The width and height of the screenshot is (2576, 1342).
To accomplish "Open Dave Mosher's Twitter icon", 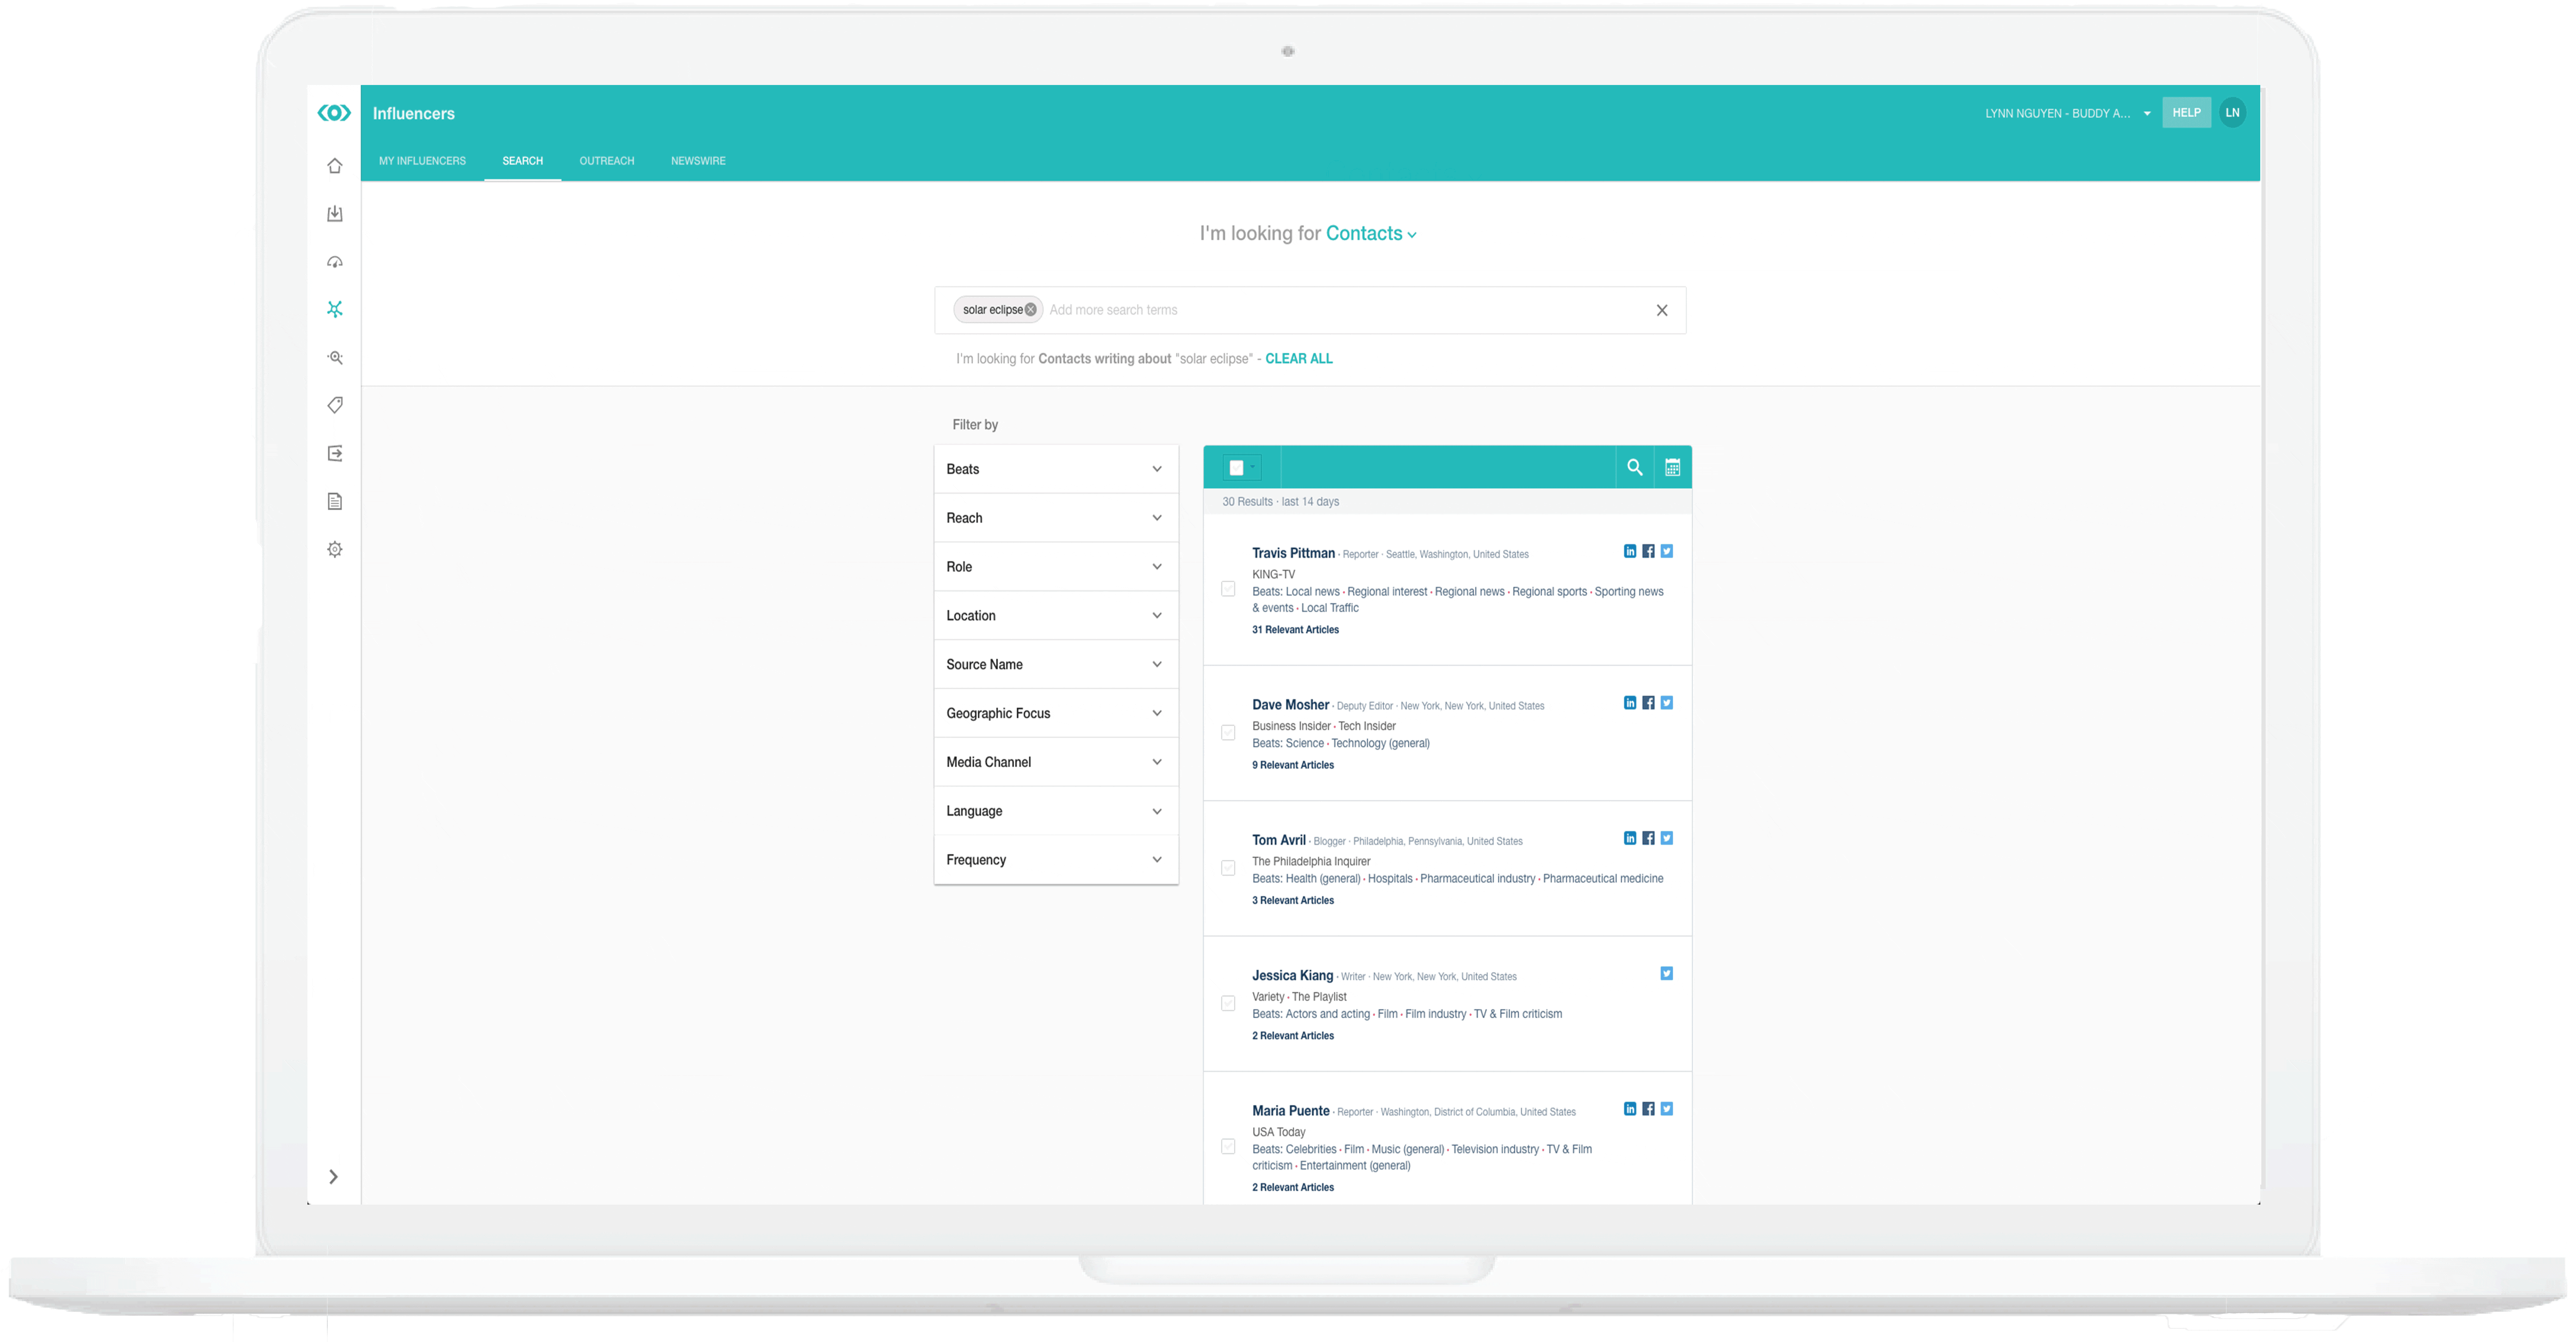I will 1666,703.
